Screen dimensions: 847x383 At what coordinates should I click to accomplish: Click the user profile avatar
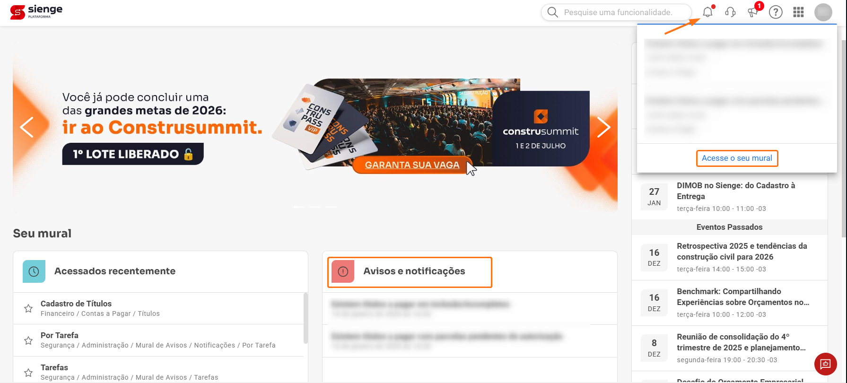point(823,12)
